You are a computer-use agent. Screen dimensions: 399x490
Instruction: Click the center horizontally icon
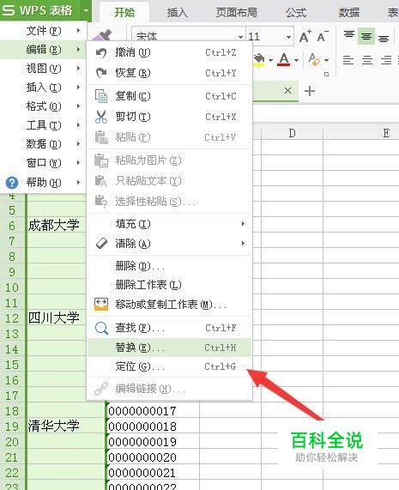click(367, 60)
